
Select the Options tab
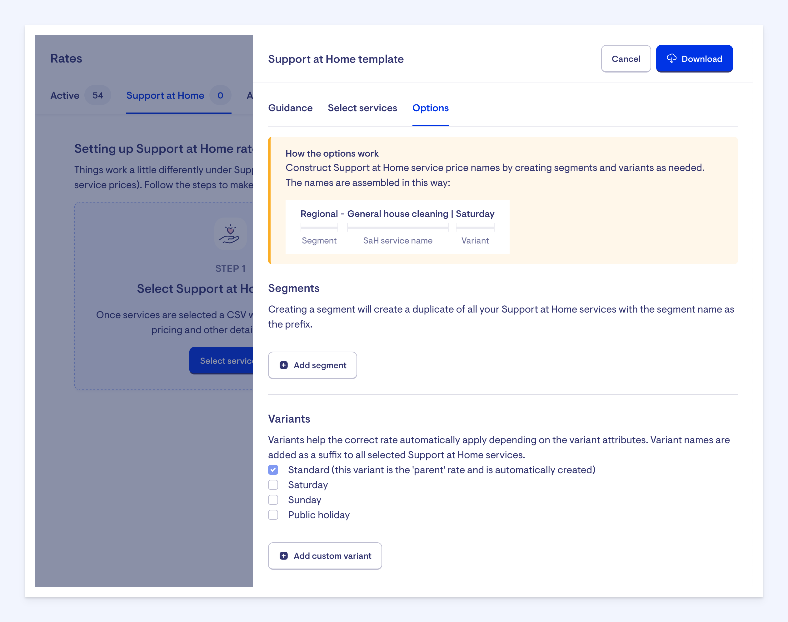coord(430,108)
